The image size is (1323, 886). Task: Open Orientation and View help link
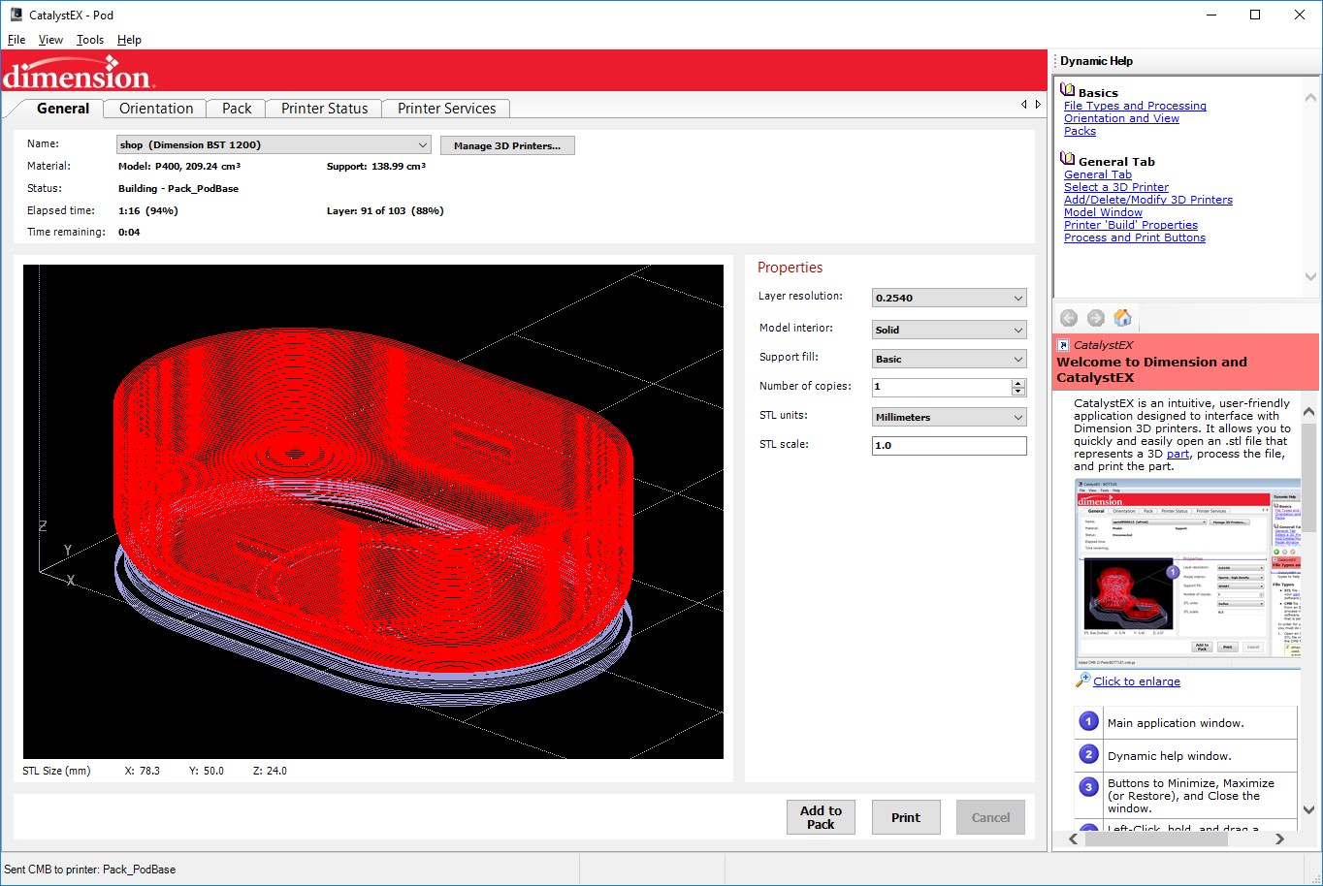tap(1121, 118)
